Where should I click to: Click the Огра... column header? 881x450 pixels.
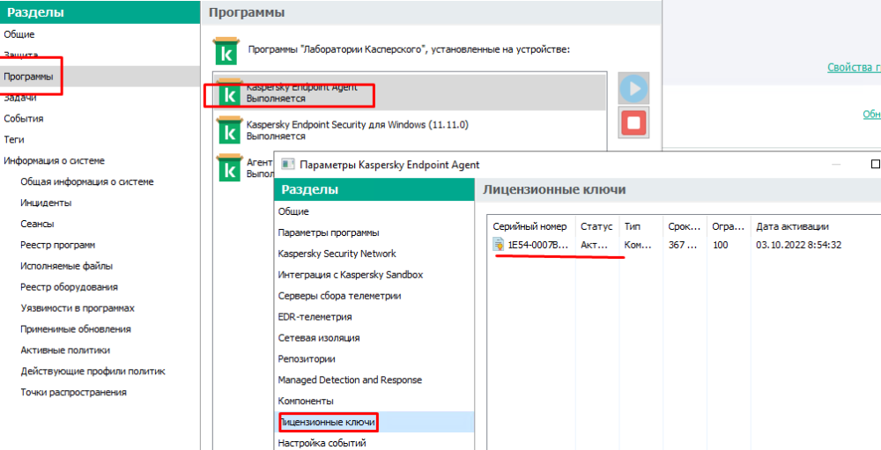point(729,226)
